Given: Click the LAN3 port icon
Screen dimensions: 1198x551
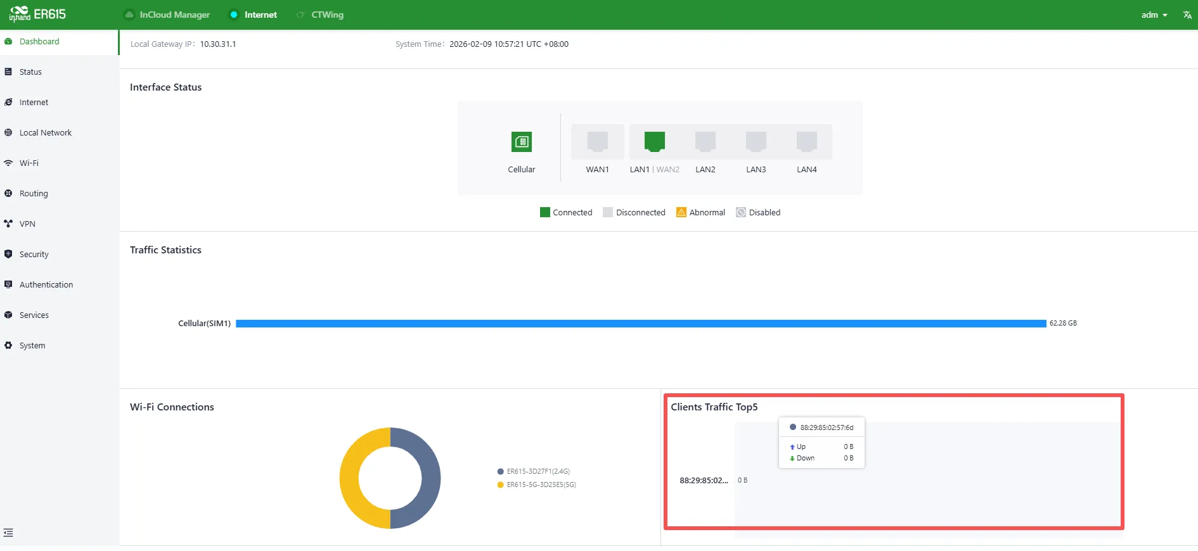Looking at the screenshot, I should coord(756,142).
